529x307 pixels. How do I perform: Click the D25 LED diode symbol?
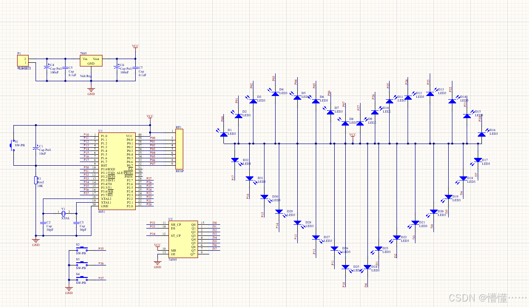tap(345, 268)
